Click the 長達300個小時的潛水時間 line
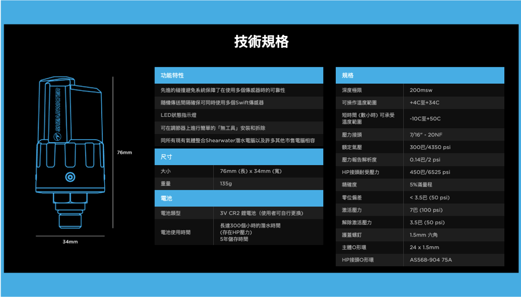Screen dimensions: 521x297 pos(250,225)
